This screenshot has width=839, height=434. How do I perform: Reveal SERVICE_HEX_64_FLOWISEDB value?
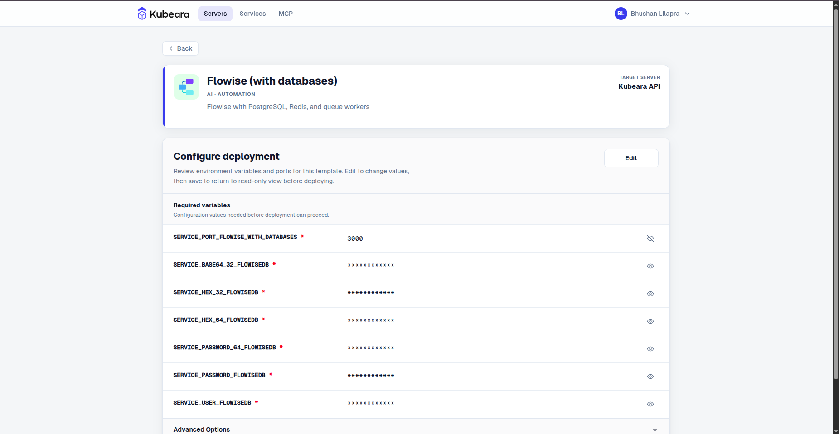coord(650,321)
